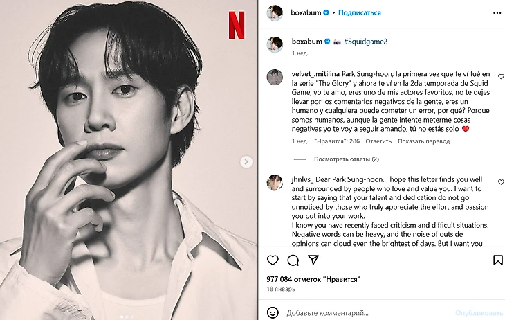This screenshot has height=320, width=505.
Task: Open the #Squidgame2 hashtag link
Action: [365, 42]
